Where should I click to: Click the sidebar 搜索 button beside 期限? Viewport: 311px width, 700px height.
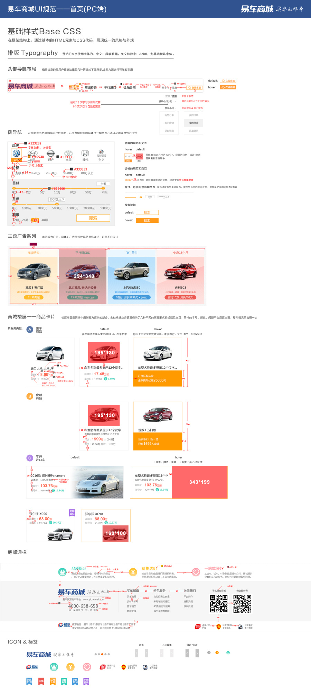[93, 218]
